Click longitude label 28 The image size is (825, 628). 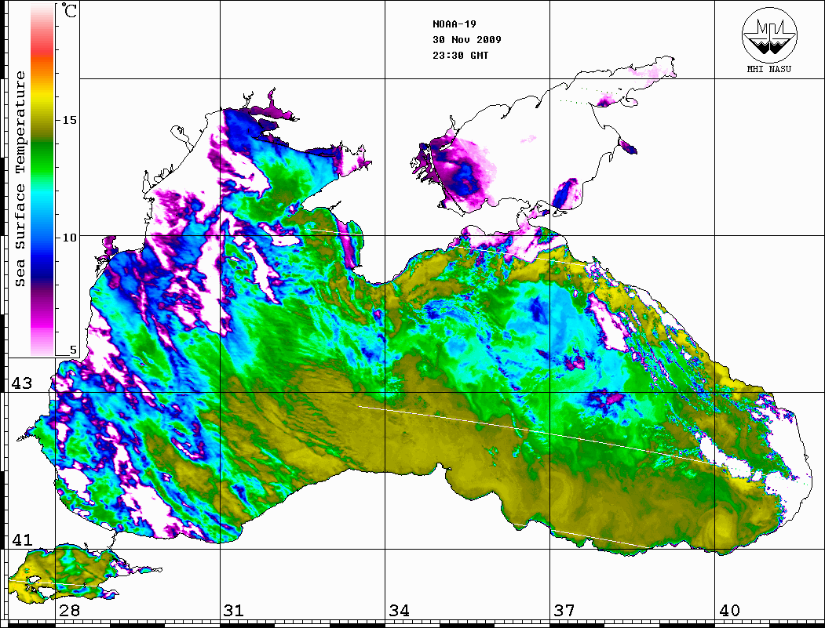69,611
